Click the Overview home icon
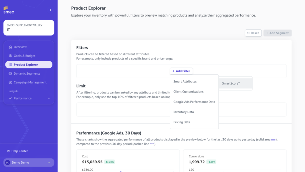This screenshot has height=172, width=305. (10, 47)
